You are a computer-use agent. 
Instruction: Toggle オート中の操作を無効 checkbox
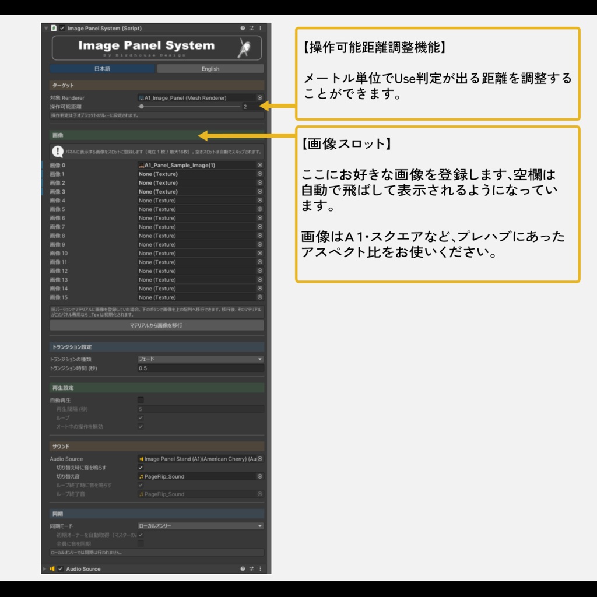click(x=141, y=426)
